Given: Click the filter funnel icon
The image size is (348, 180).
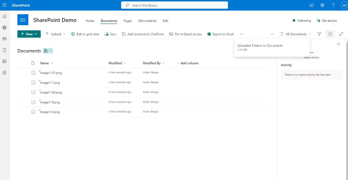Looking at the screenshot, I should (319, 34).
